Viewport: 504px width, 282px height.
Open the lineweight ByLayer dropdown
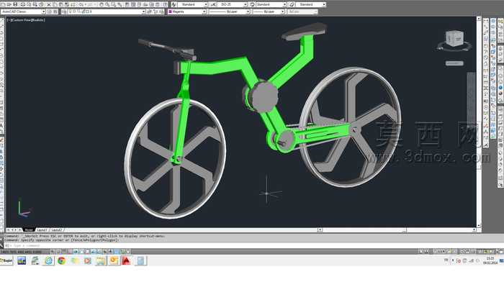269,12
